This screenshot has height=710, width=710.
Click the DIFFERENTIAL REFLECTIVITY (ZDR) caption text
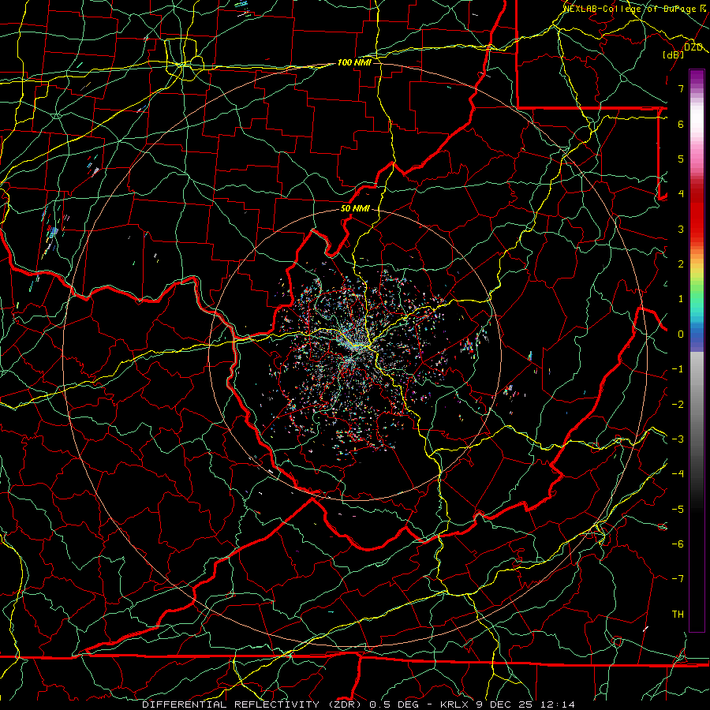click(253, 704)
